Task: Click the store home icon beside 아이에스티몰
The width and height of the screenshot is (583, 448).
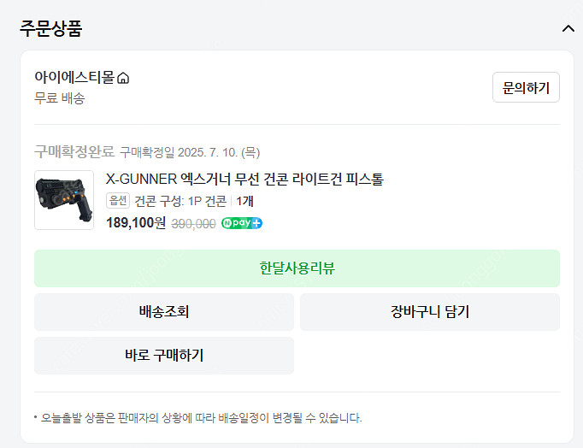Action: click(123, 78)
